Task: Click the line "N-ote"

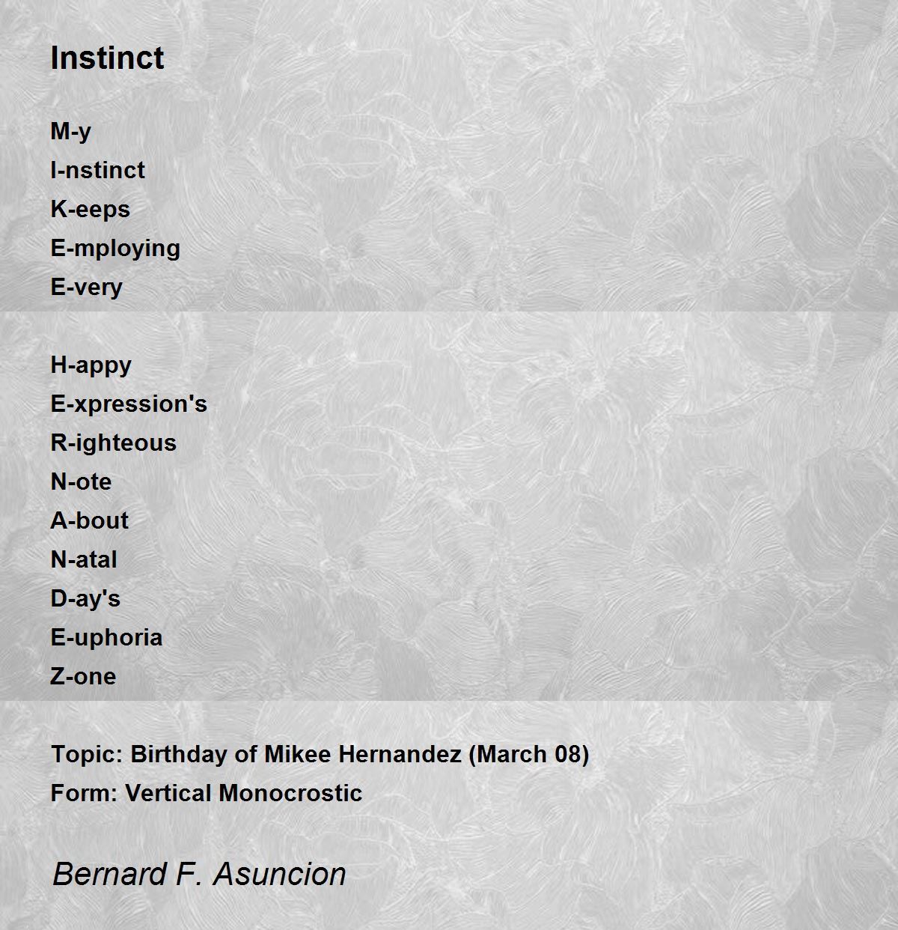Action: click(x=81, y=481)
